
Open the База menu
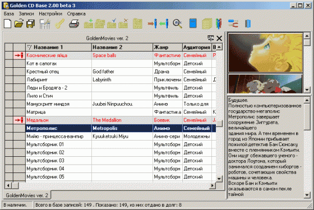(x=9, y=14)
